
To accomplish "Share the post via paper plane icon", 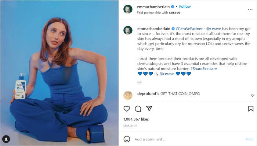I will [x=149, y=109].
